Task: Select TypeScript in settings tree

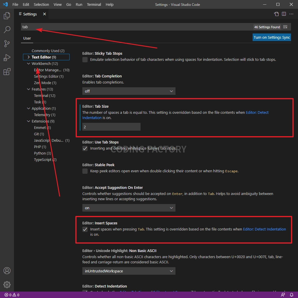Action: click(45, 160)
